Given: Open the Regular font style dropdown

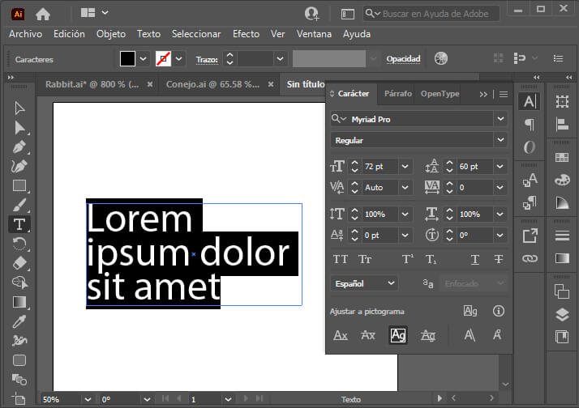Looking at the screenshot, I should coord(500,140).
